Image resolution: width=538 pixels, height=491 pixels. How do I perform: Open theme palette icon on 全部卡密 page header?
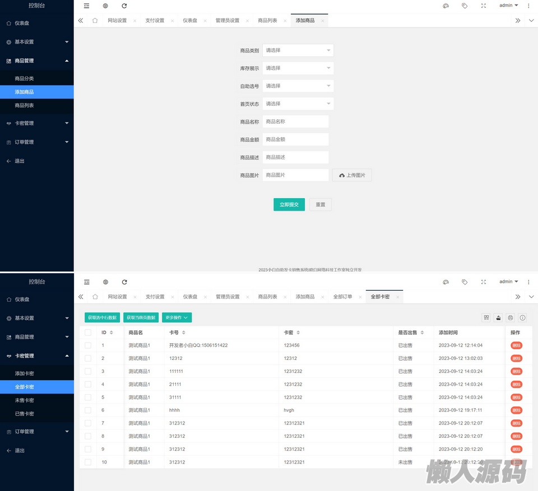(446, 282)
